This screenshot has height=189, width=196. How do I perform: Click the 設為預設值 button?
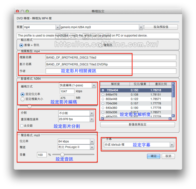[x=161, y=27]
